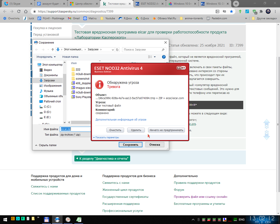Expand hidden bookmarks chevron
This screenshot has width=280, height=224.
pyautogui.click(x=246, y=18)
